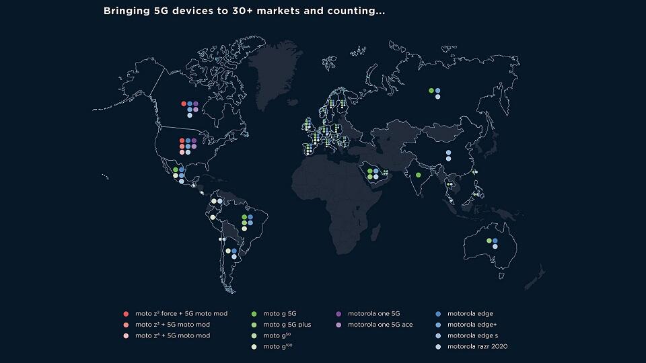The image size is (646, 363).
Task: Select the dot cluster on Saudi Arabia
Action: [373, 173]
